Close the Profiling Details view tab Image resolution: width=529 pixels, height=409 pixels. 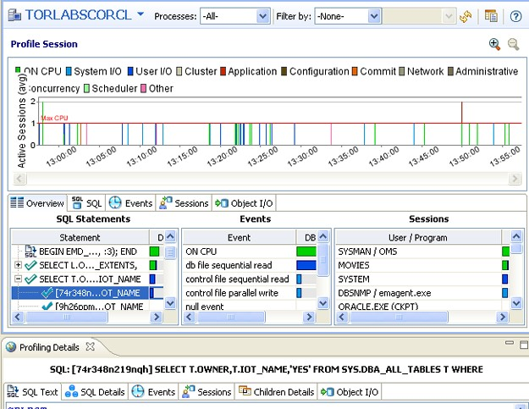coord(90,346)
